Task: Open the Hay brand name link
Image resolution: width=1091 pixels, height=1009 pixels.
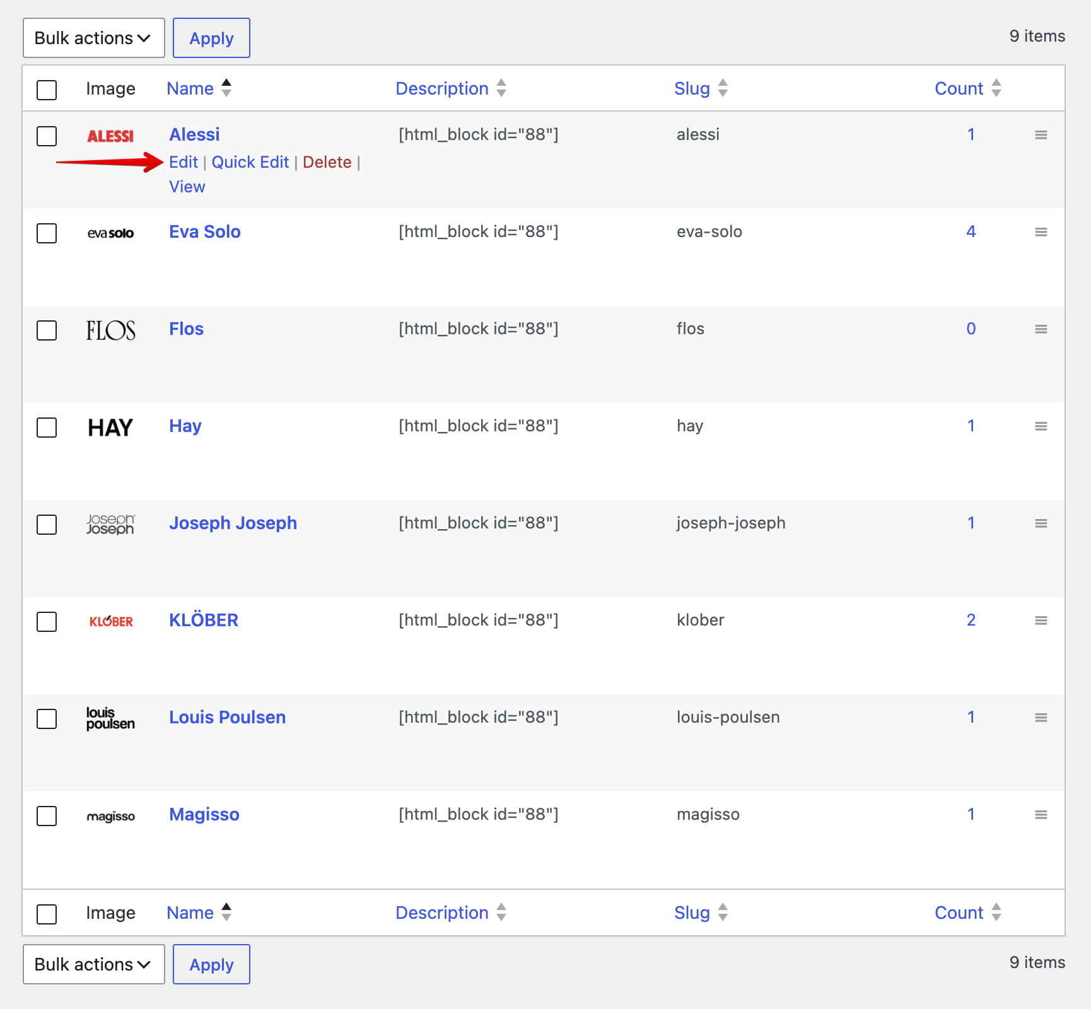Action: 185,426
